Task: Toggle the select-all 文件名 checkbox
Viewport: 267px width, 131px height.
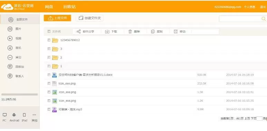Action: point(49,31)
